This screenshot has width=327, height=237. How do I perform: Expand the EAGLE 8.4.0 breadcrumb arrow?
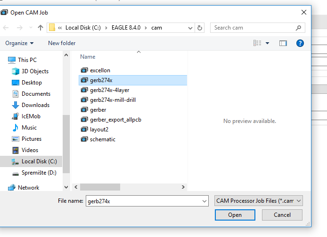click(146, 28)
